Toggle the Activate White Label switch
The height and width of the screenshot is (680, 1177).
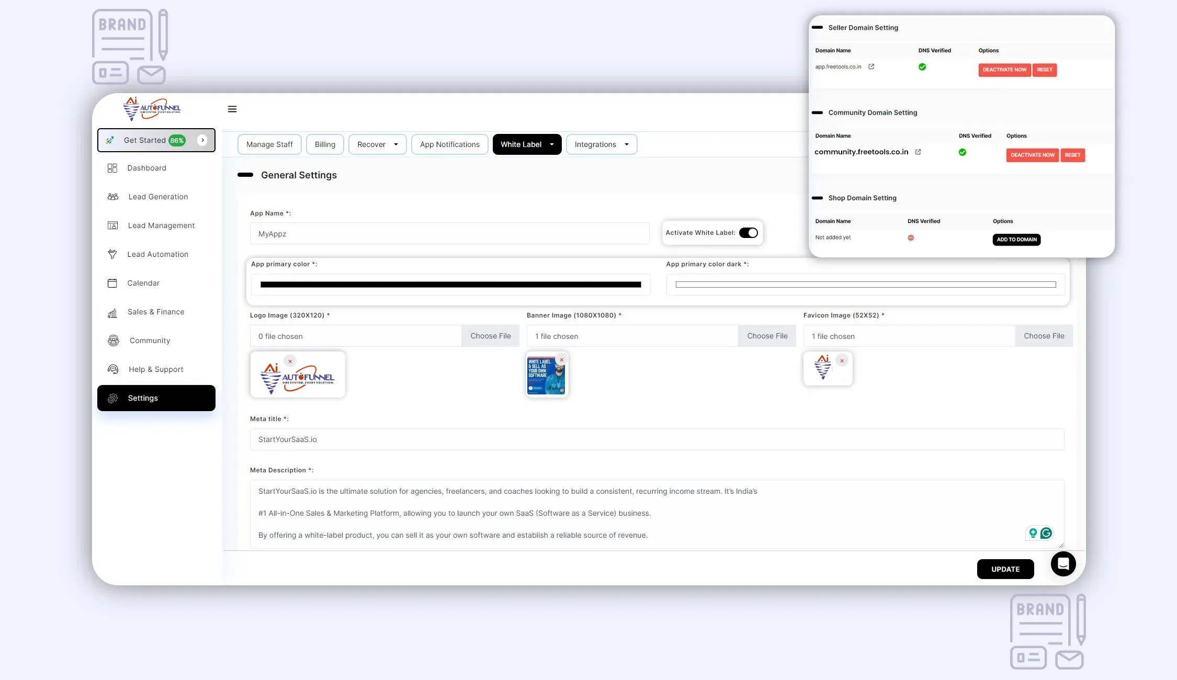point(748,233)
